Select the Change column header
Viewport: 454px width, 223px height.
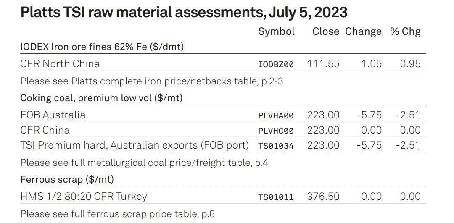point(363,32)
